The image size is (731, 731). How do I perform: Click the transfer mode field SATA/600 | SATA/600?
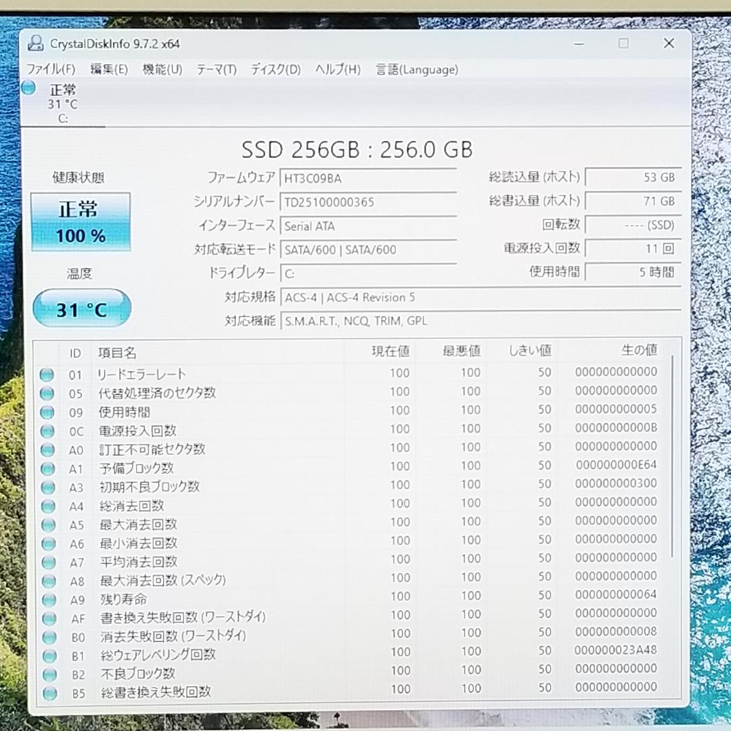click(368, 250)
